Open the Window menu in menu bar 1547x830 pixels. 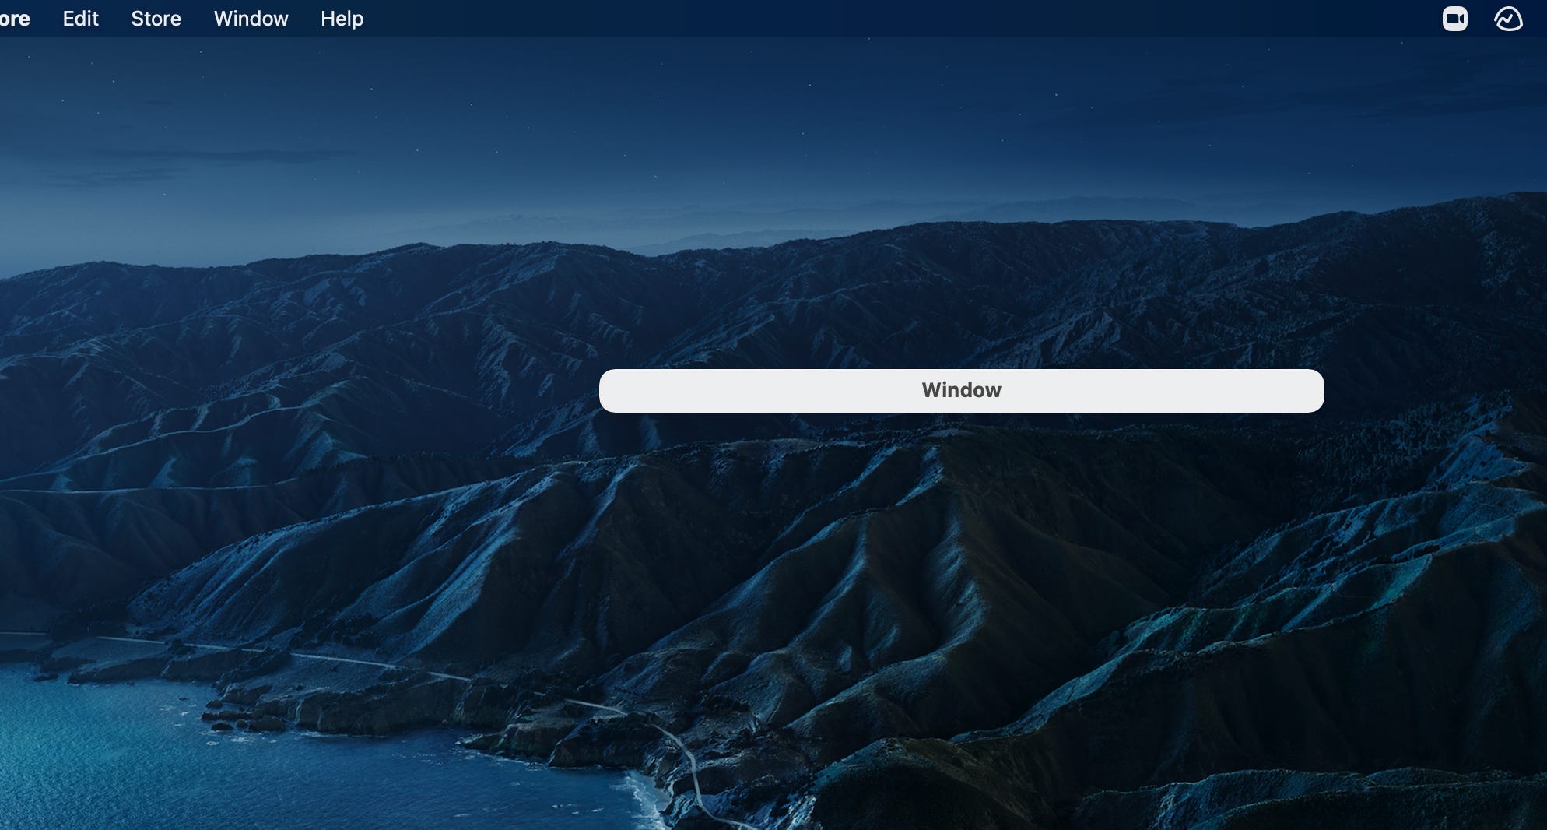(x=251, y=19)
